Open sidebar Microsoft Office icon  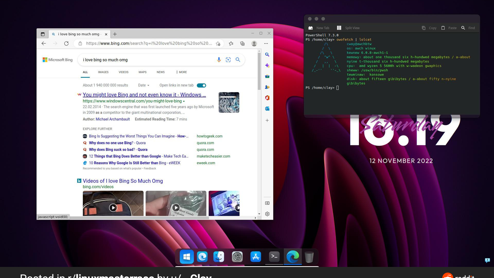tap(267, 98)
